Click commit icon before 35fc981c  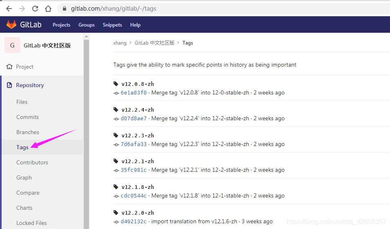coord(116,171)
